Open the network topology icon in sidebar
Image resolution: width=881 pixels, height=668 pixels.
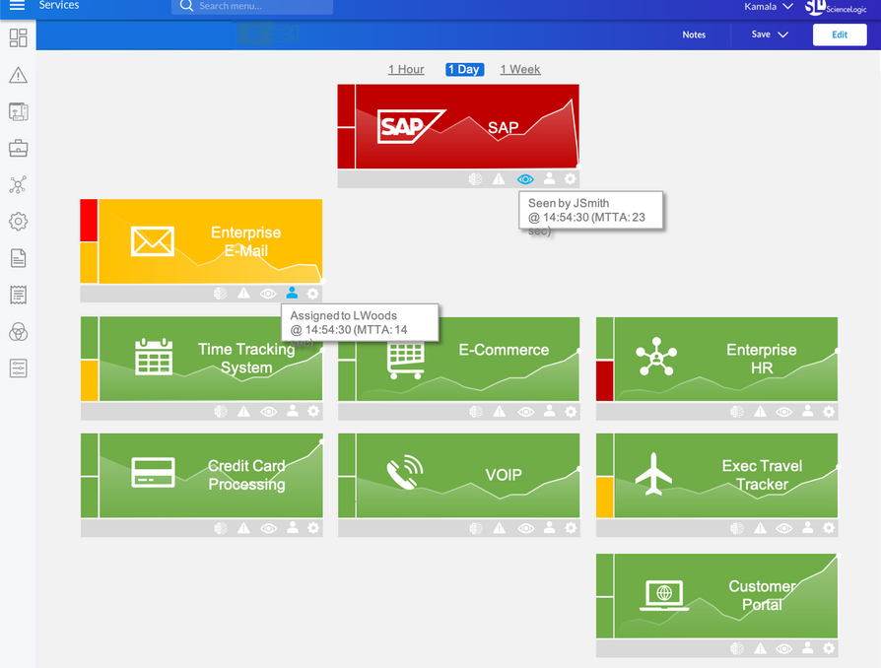click(x=18, y=185)
